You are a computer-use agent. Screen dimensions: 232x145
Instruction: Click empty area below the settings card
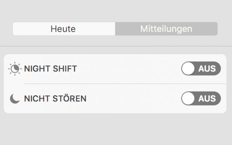[x=116, y=129]
